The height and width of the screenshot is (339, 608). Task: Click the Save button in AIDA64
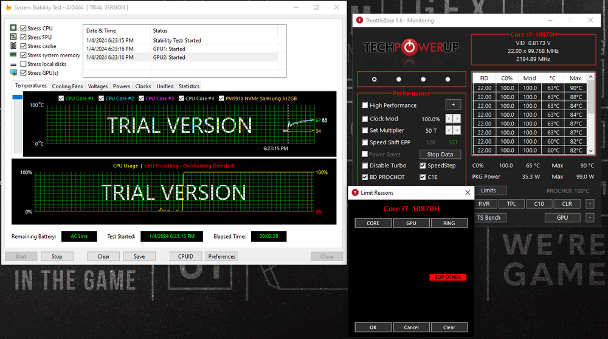[x=140, y=256]
